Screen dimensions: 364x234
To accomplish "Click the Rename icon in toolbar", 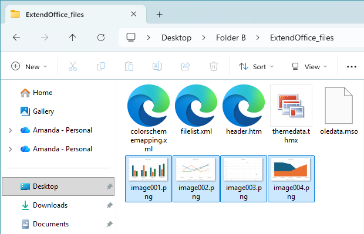I will pyautogui.click(x=157, y=66).
